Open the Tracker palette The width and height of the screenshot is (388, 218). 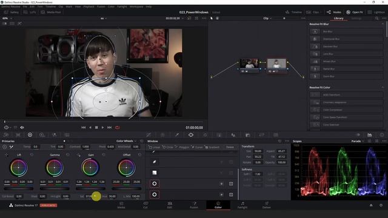click(x=205, y=134)
